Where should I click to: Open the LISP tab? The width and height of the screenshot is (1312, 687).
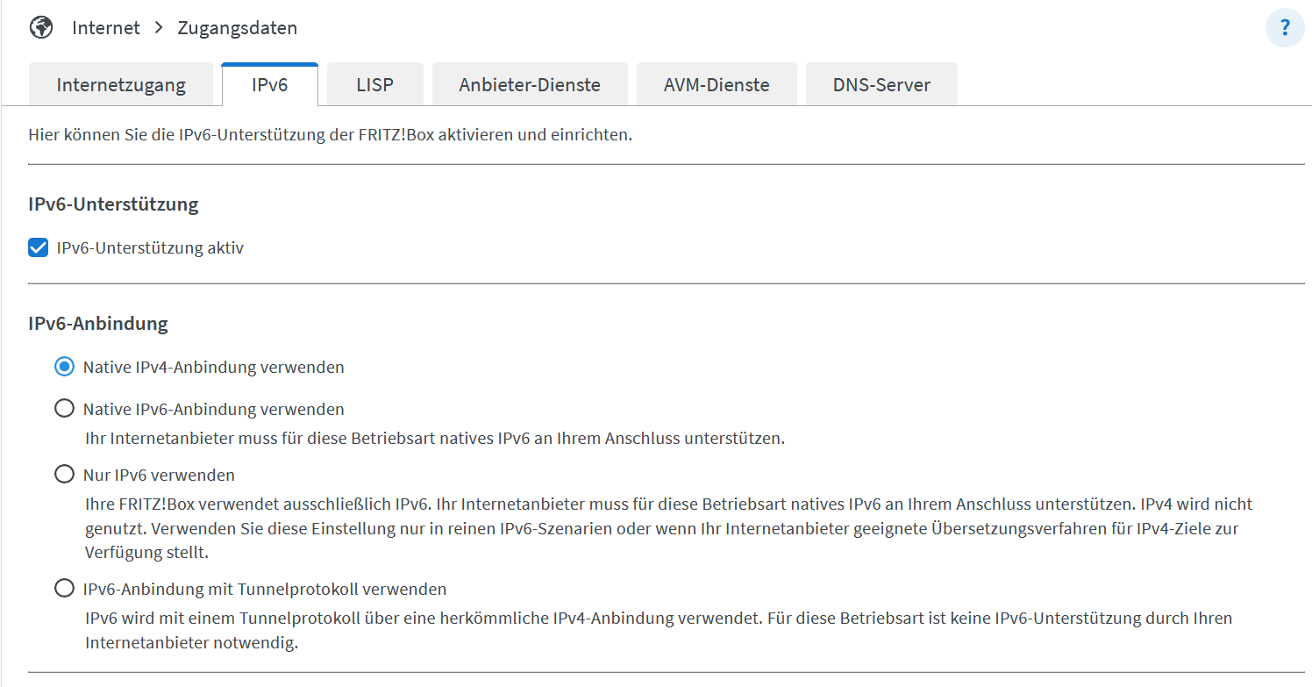point(374,85)
